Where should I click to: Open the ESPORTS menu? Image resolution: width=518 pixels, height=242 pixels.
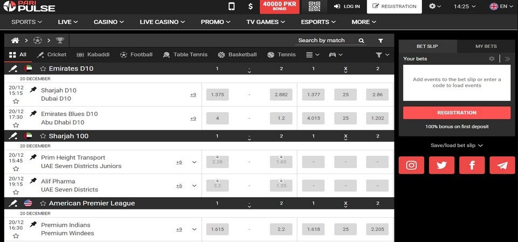click(x=318, y=22)
